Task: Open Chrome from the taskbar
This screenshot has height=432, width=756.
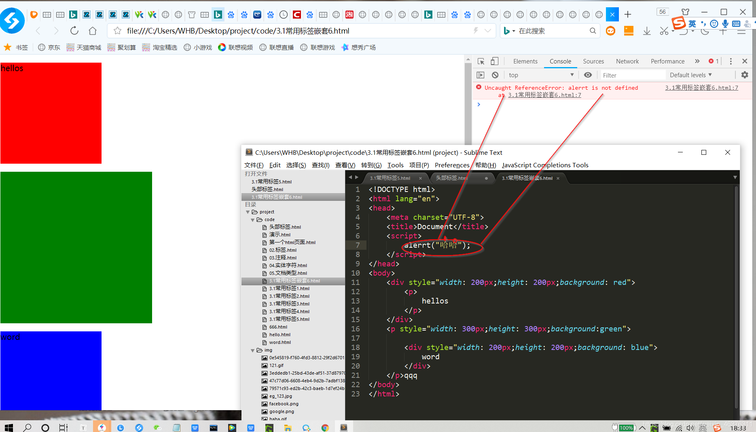Action: tap(325, 427)
